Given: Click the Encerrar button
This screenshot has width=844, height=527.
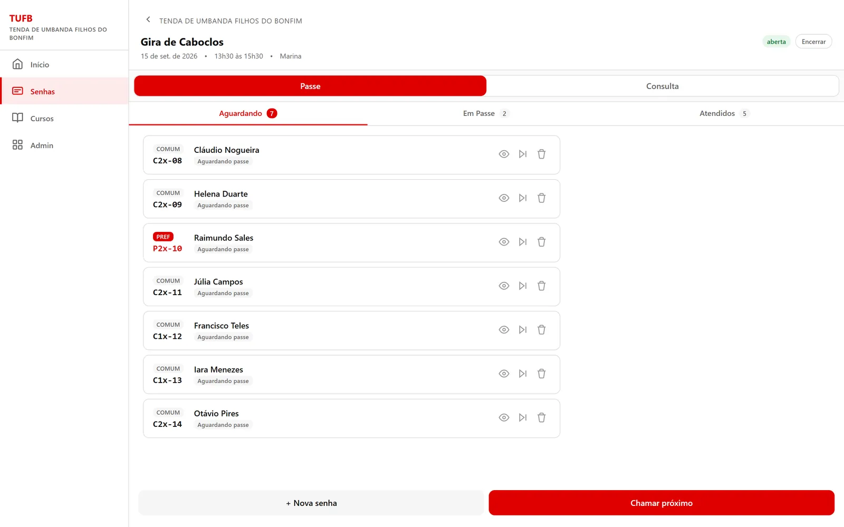Looking at the screenshot, I should (813, 42).
